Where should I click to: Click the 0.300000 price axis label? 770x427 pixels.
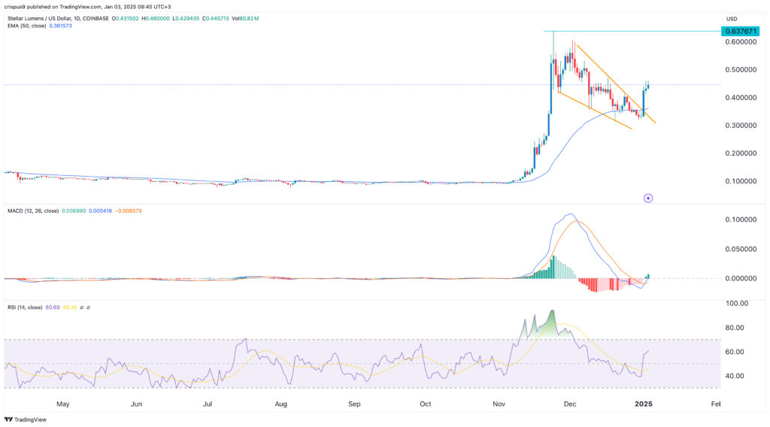[741, 126]
